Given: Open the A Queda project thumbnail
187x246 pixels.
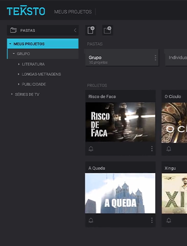Looking at the screenshot, I should coord(120,193).
